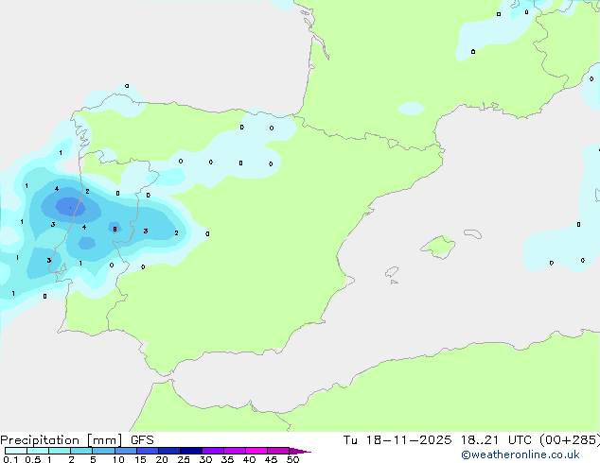Screen dimensions: 600x463
Task: Click the 'Precipitation [mm]' title text
Action: pyautogui.click(x=62, y=440)
